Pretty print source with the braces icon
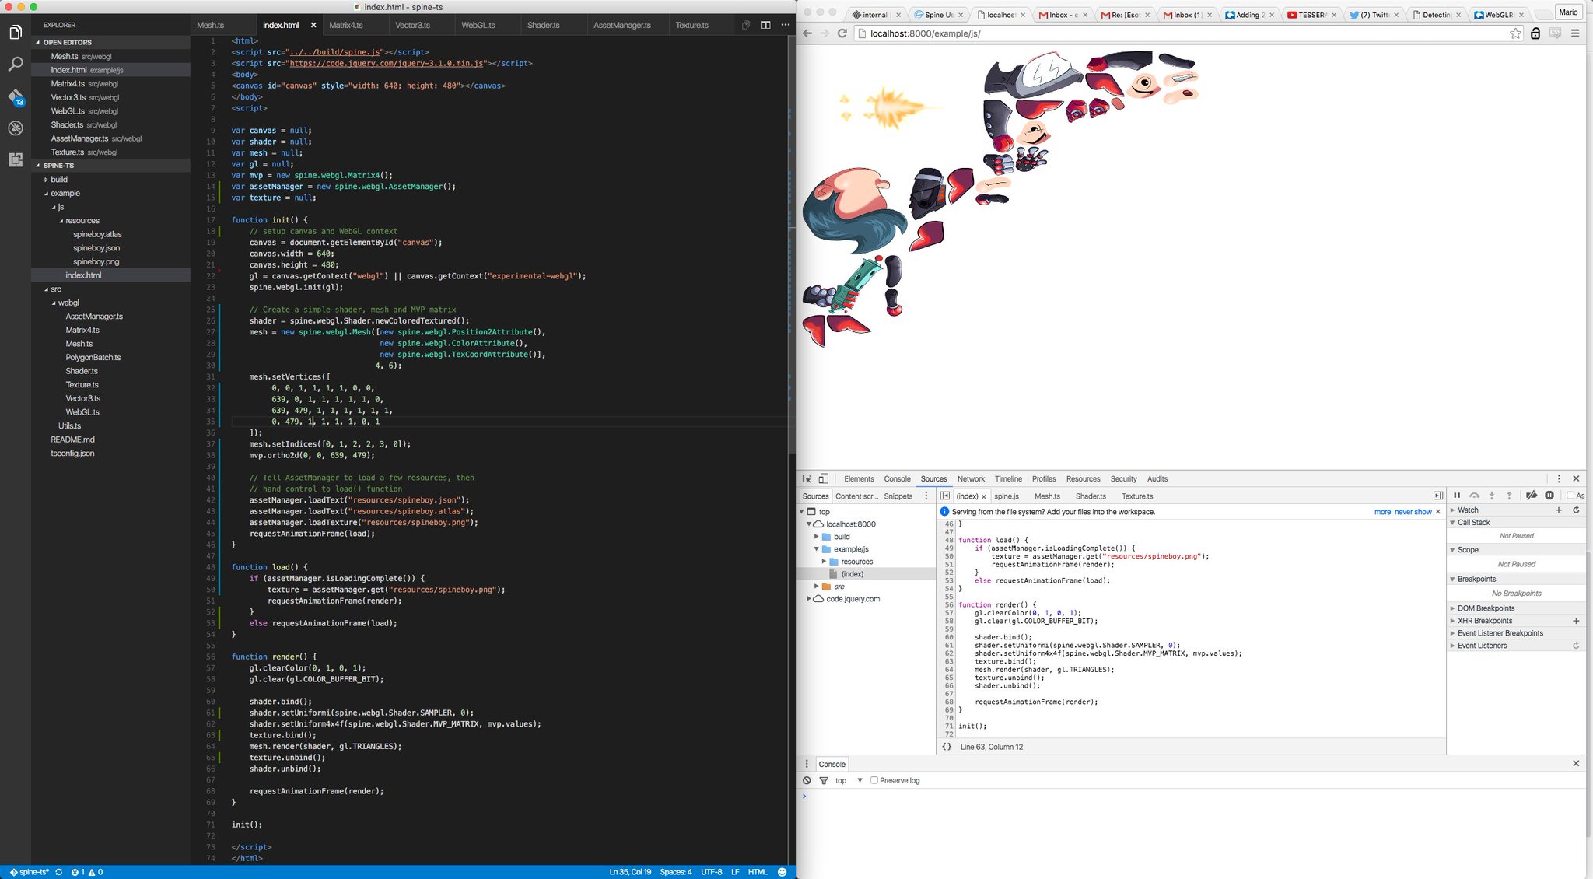Screen dimensions: 1593x879 coord(947,747)
